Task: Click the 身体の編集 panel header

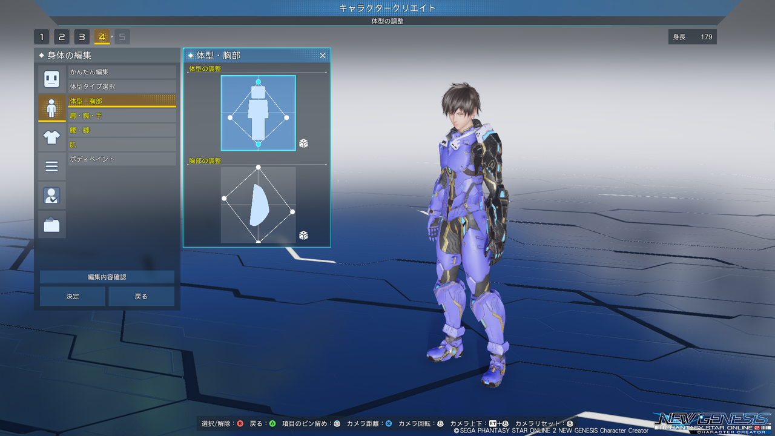Action: (107, 56)
